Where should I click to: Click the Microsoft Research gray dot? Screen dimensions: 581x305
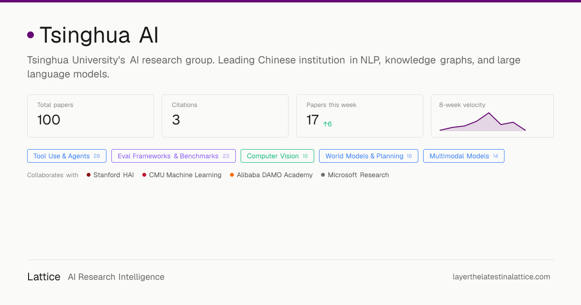323,175
